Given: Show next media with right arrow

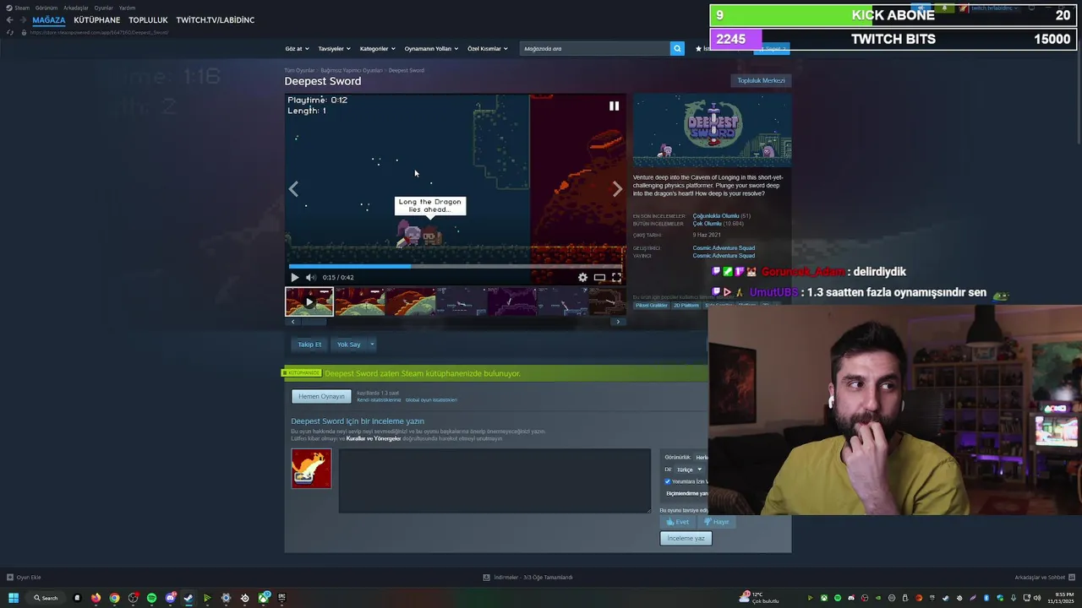Looking at the screenshot, I should click(617, 189).
